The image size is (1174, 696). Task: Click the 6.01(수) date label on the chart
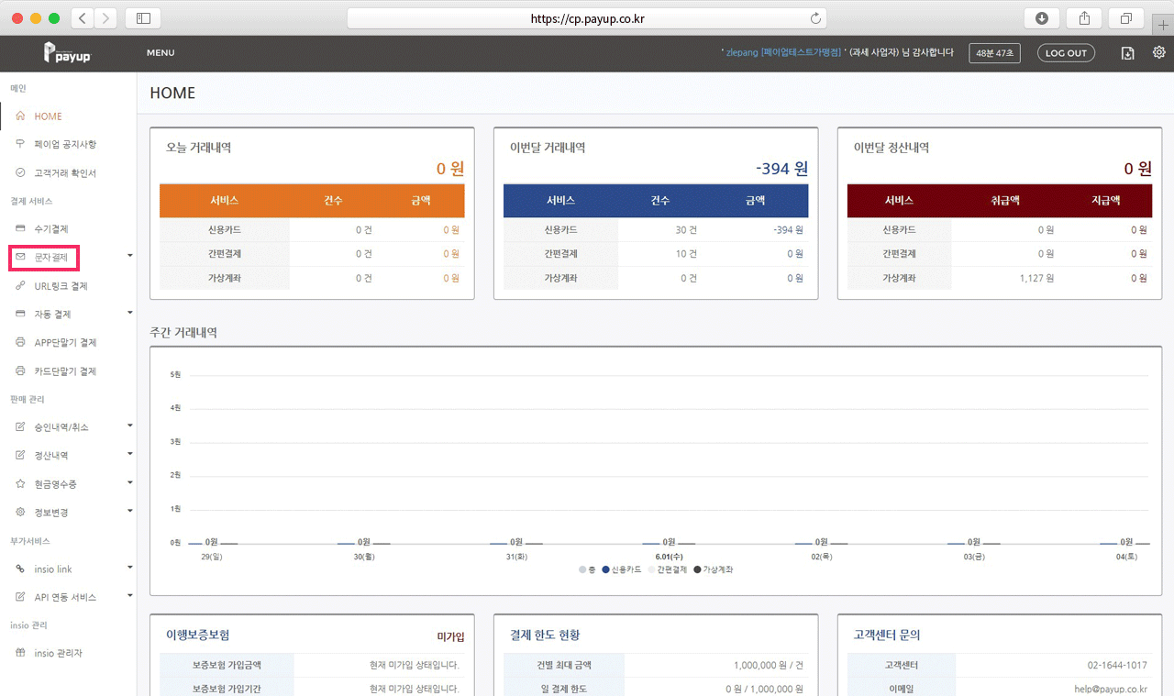coord(670,557)
